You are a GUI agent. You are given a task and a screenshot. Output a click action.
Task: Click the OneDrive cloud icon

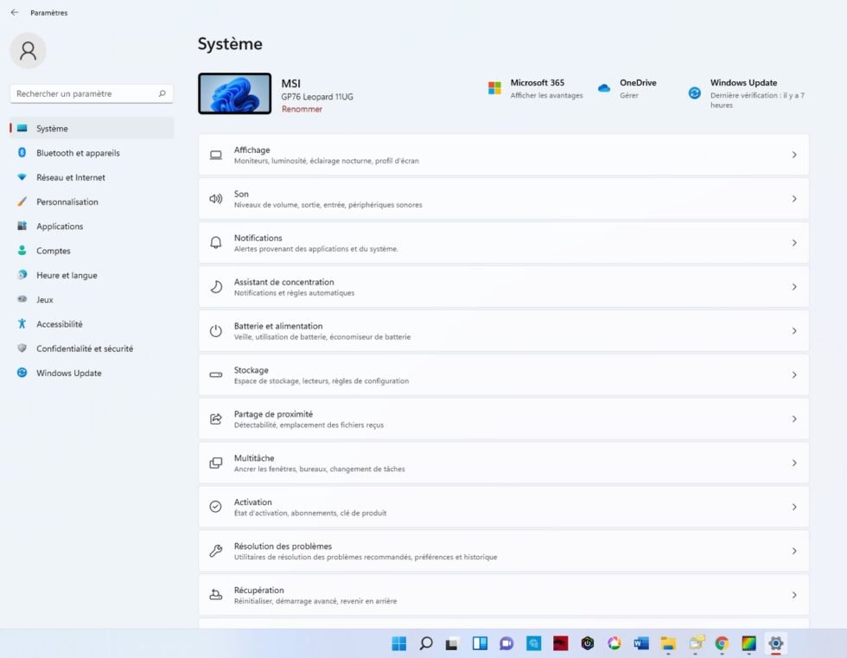[604, 87]
